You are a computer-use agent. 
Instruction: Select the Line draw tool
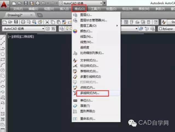[3, 38]
